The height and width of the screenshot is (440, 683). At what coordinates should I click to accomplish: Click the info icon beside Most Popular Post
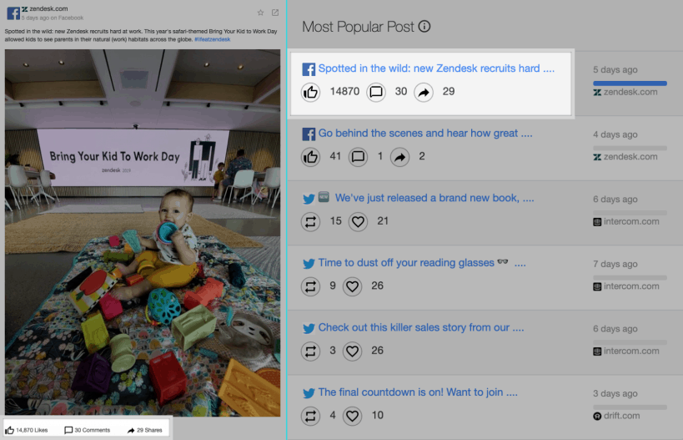(424, 27)
